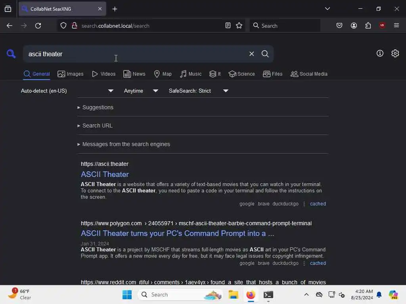The height and width of the screenshot is (304, 406).
Task: Open the extensions puzzle icon
Action: pos(368,25)
